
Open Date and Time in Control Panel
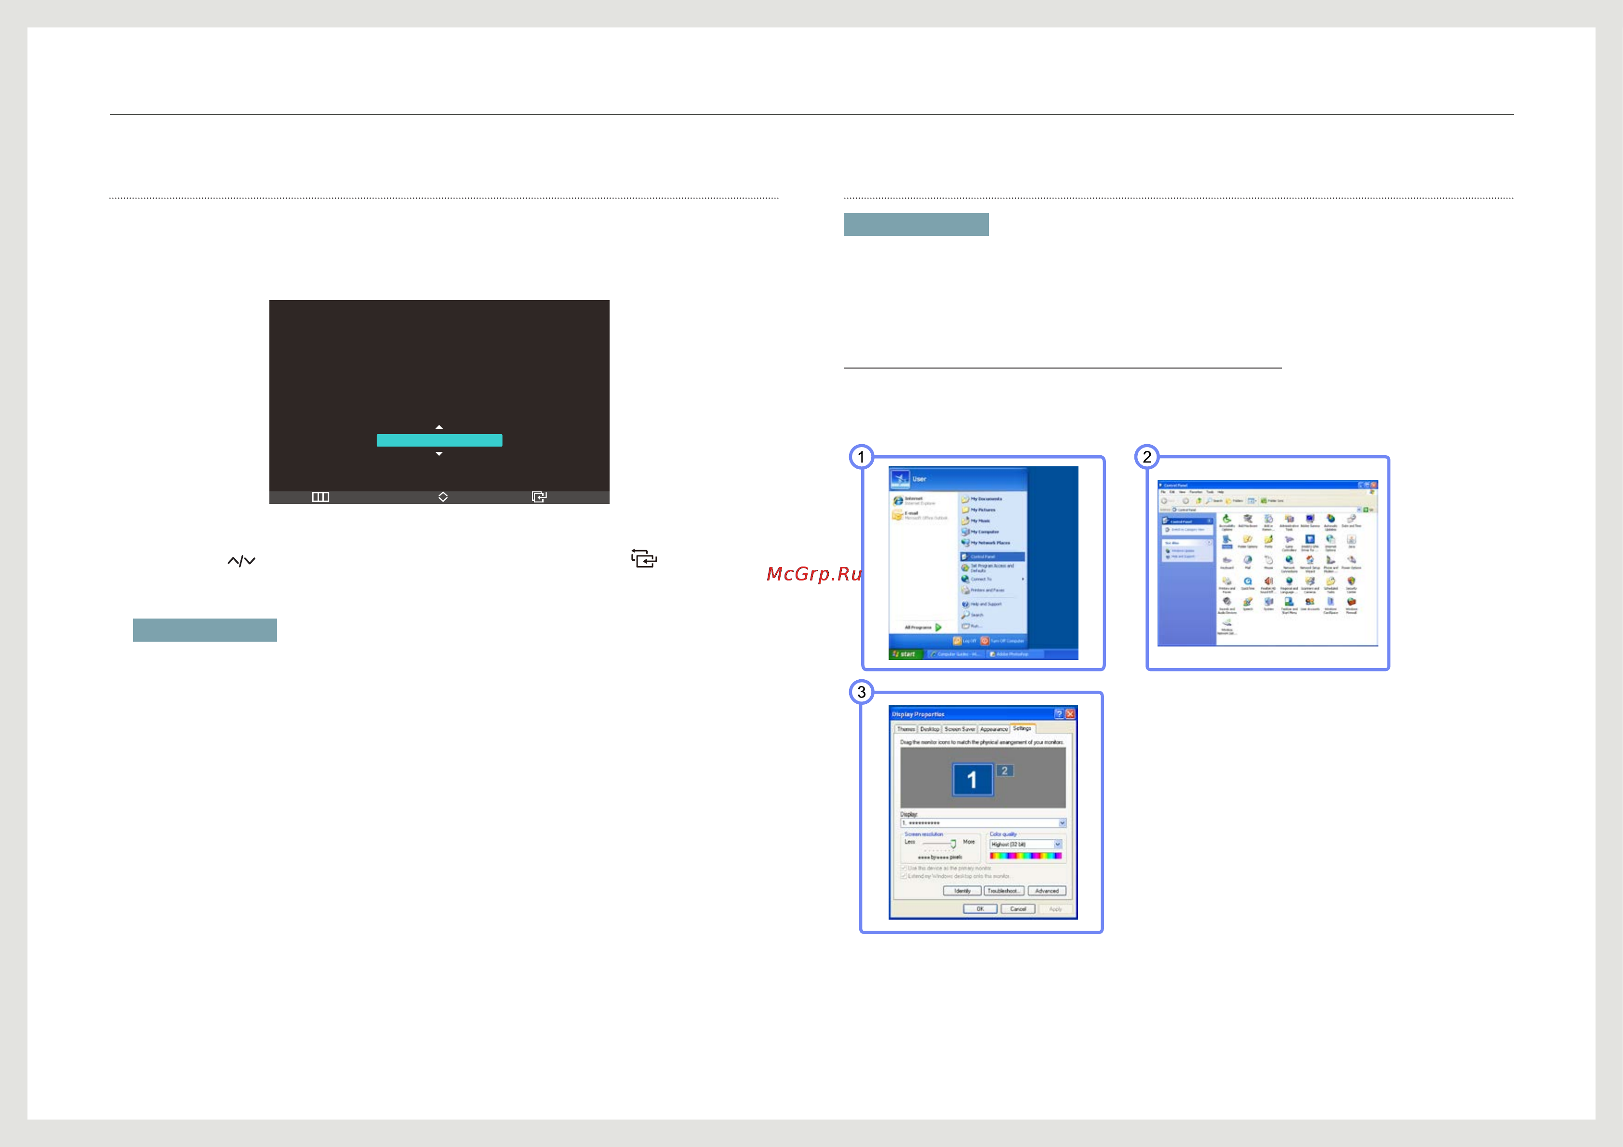point(1352,522)
